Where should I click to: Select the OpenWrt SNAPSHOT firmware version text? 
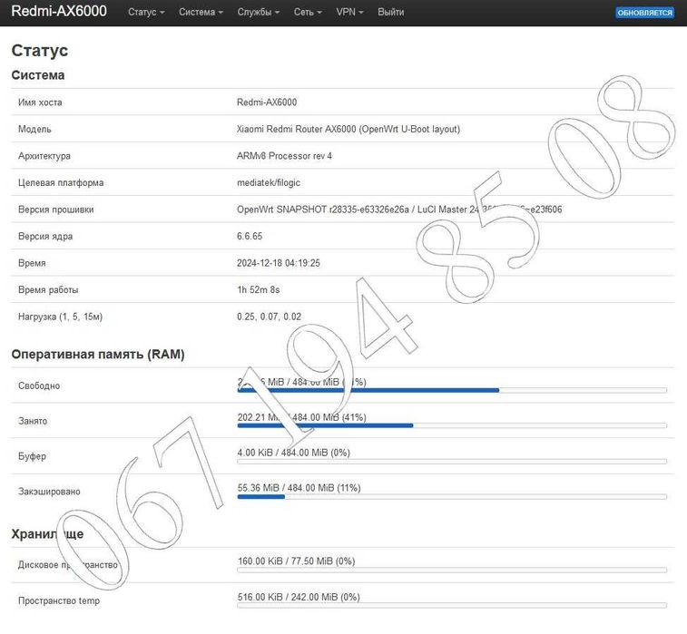click(x=399, y=210)
